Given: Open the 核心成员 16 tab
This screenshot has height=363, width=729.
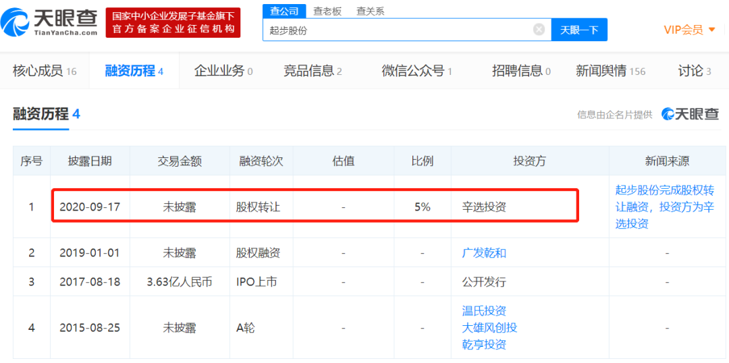Looking at the screenshot, I should [x=45, y=71].
